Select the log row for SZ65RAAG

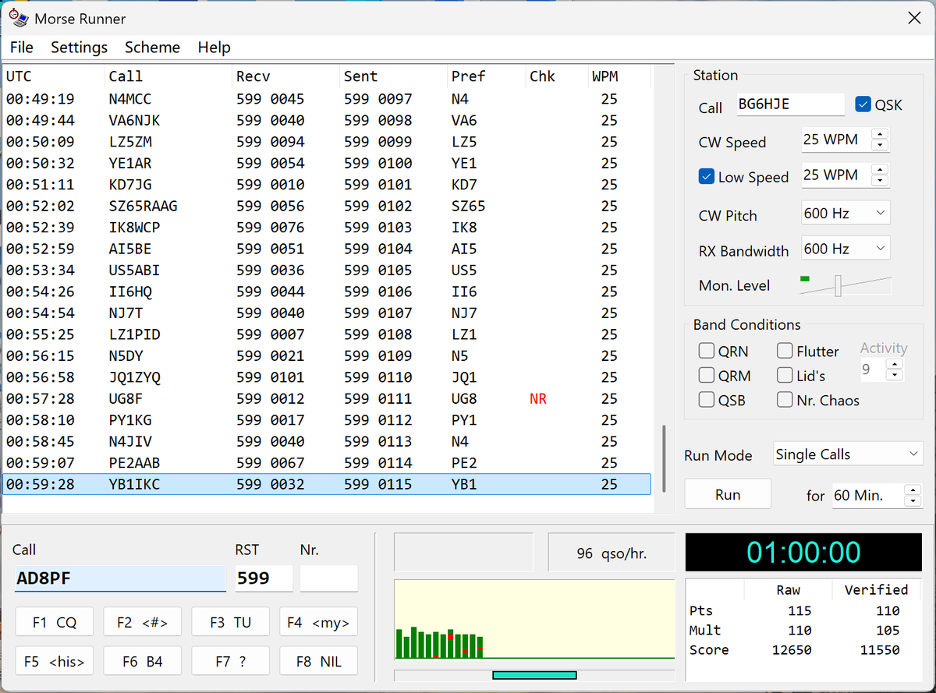(x=327, y=206)
